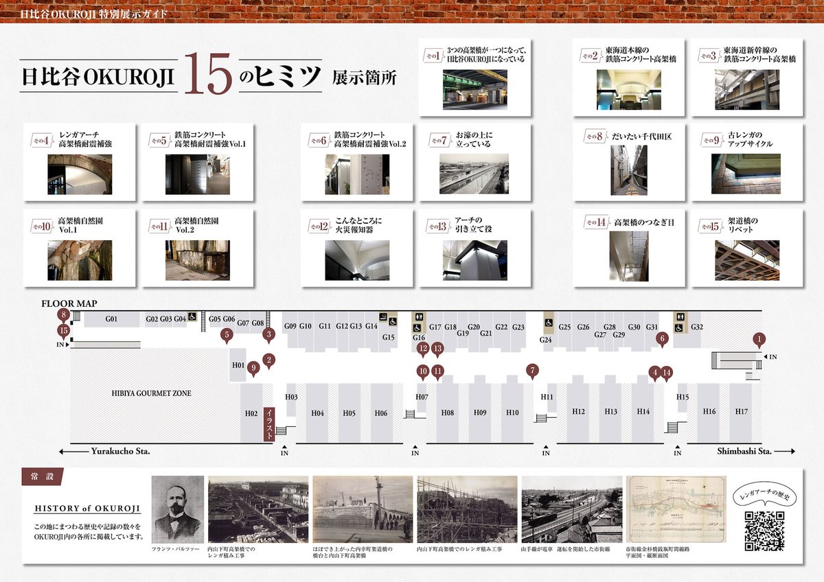The height and width of the screenshot is (582, 824).
Task: Open exhibit card その13 アーチの引き立て役
Action: tap(474, 248)
